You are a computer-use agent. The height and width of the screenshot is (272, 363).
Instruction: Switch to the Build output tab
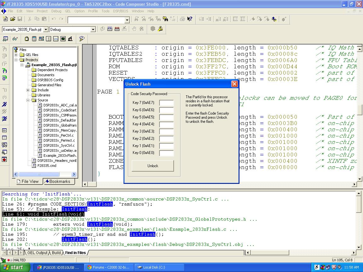point(56,252)
